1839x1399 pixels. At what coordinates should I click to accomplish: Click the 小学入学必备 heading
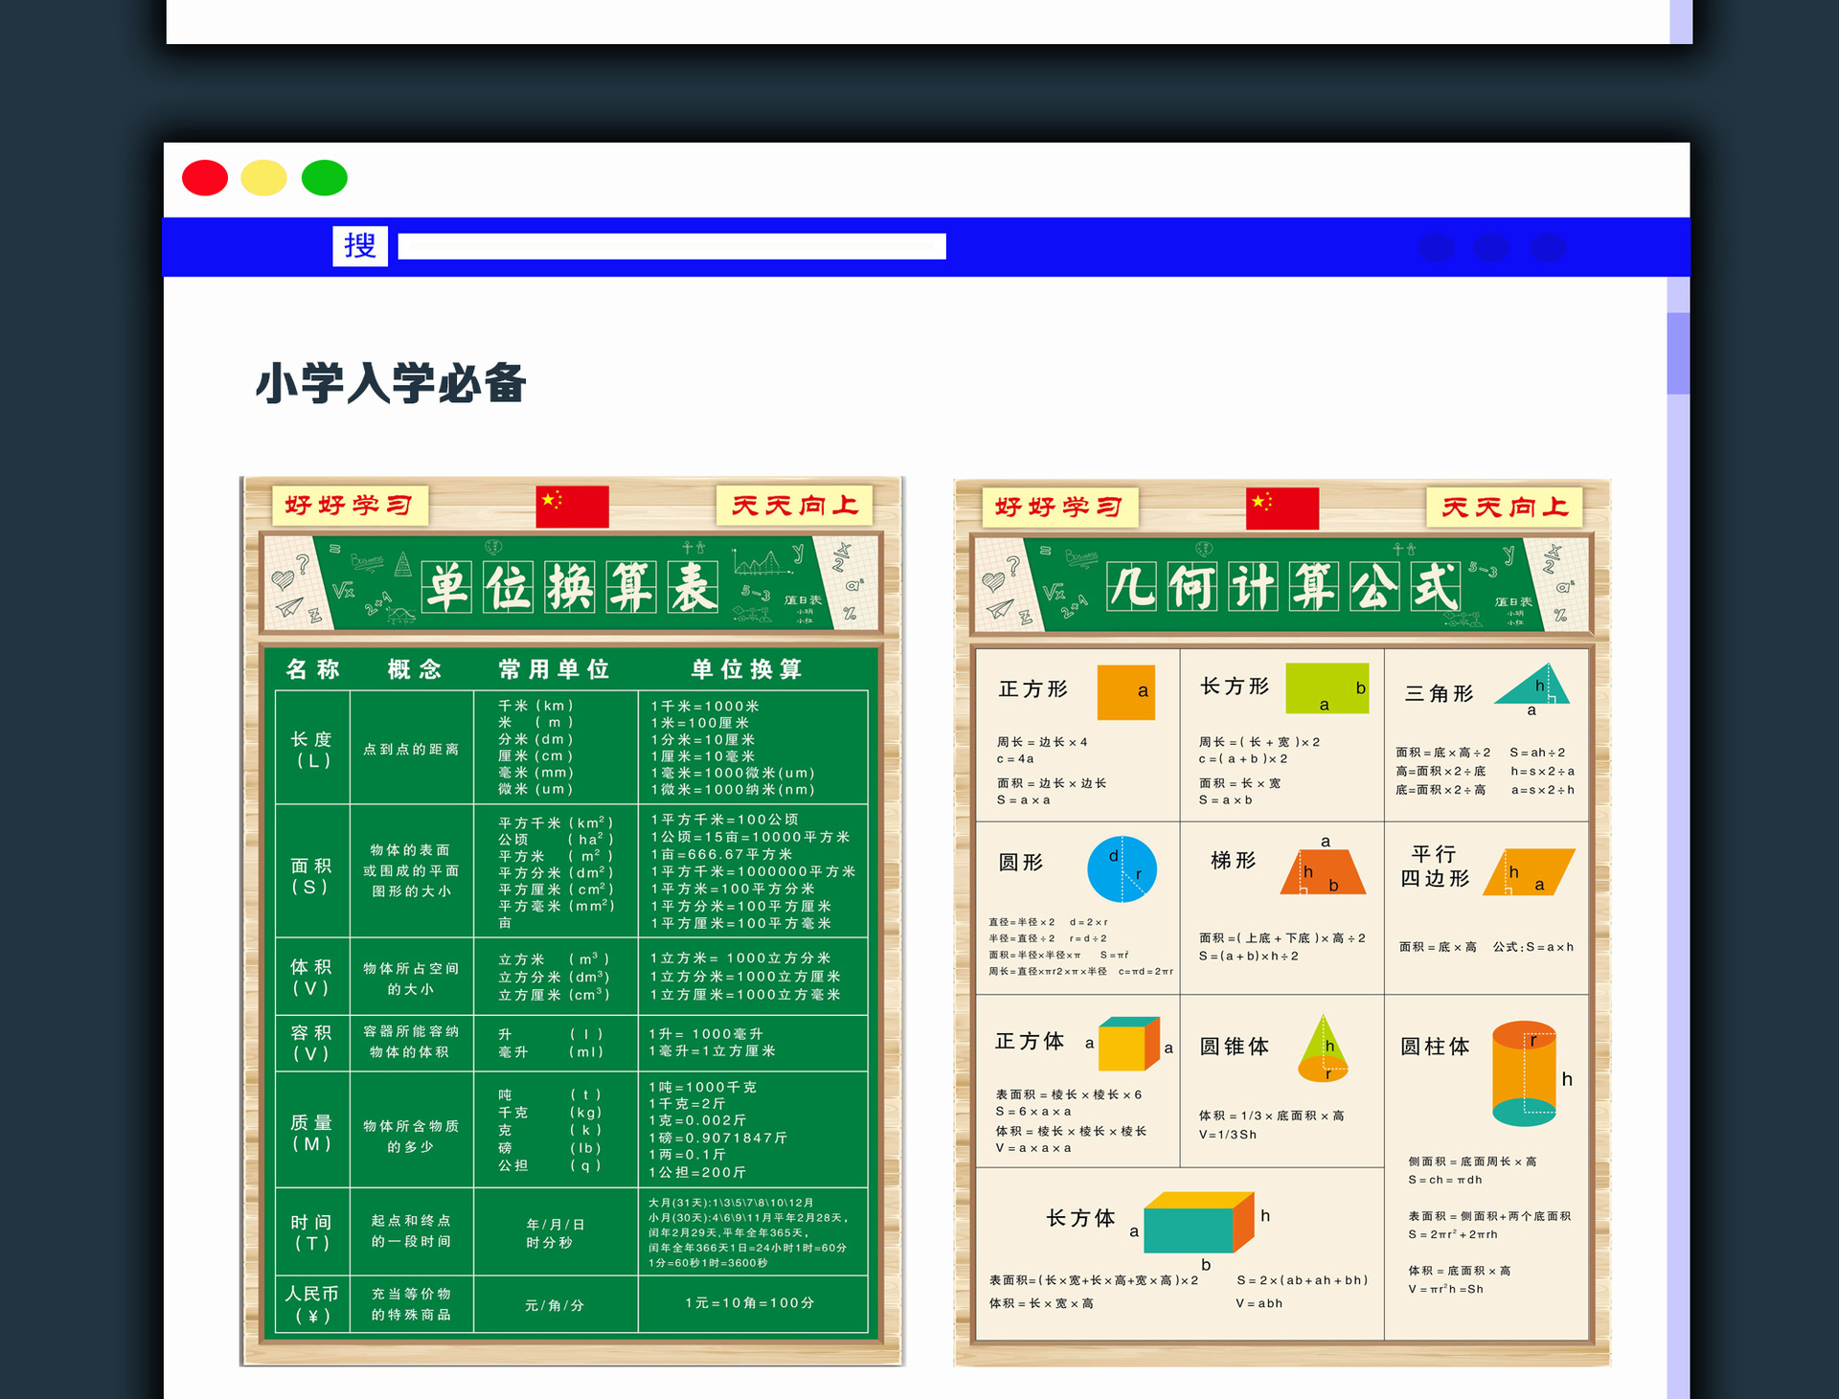click(391, 384)
